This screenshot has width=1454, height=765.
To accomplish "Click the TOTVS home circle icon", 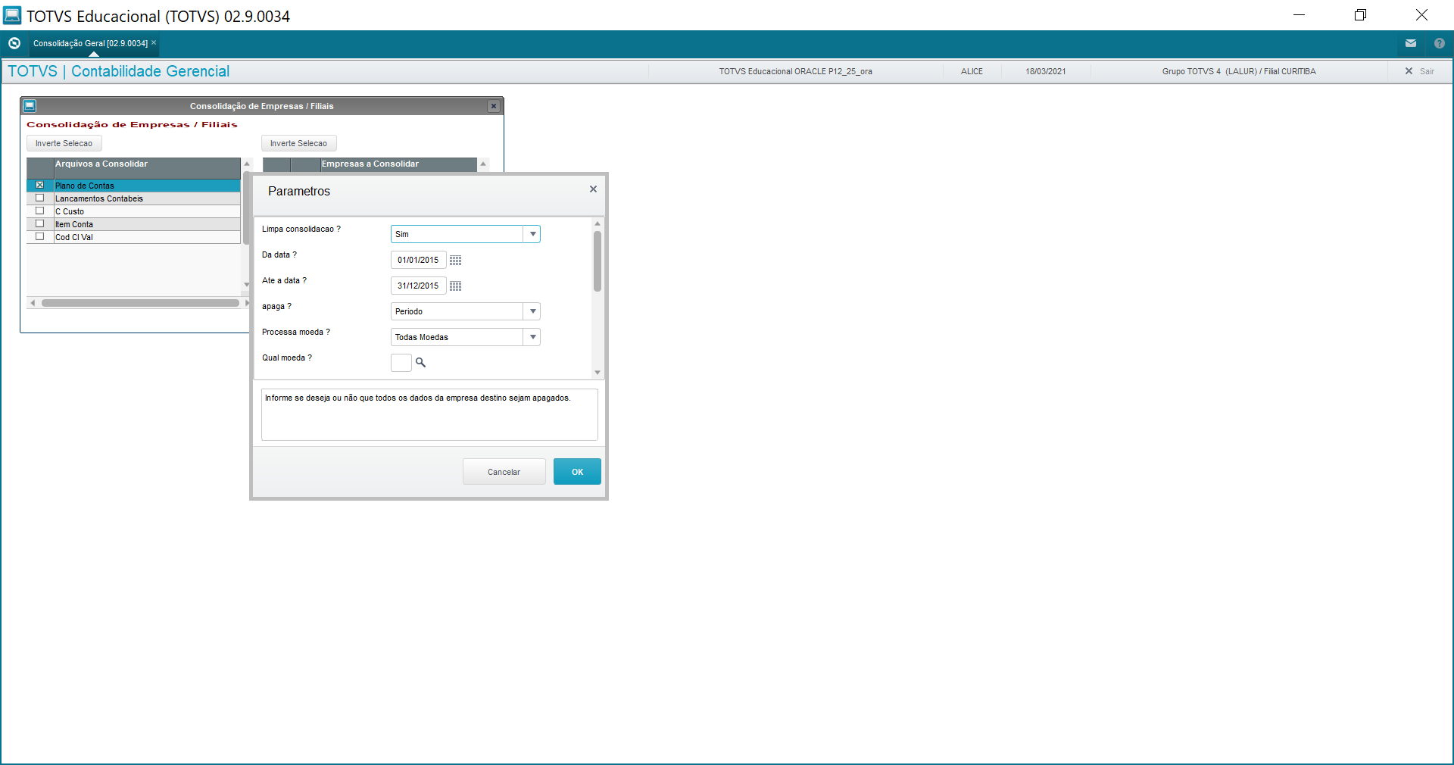I will [x=14, y=43].
